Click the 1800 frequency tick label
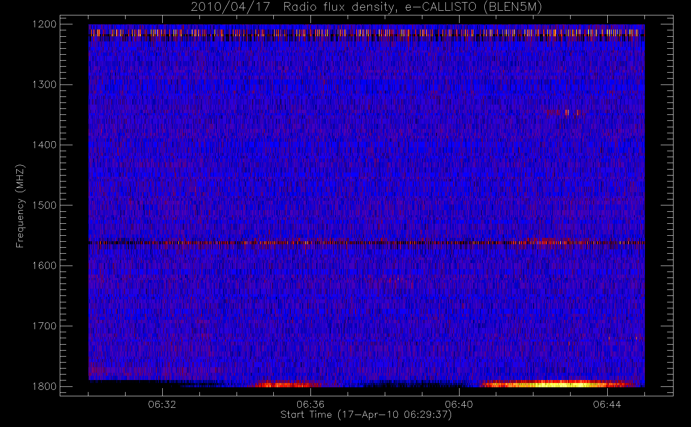Image resolution: width=691 pixels, height=427 pixels. [x=44, y=386]
